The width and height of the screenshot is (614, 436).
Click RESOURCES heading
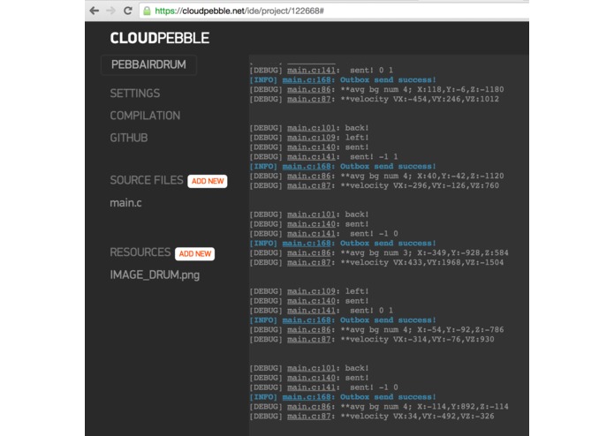click(x=140, y=252)
